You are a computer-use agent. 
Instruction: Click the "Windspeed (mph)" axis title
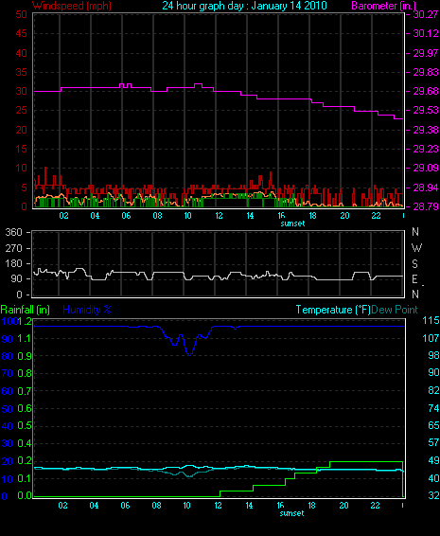click(x=72, y=6)
